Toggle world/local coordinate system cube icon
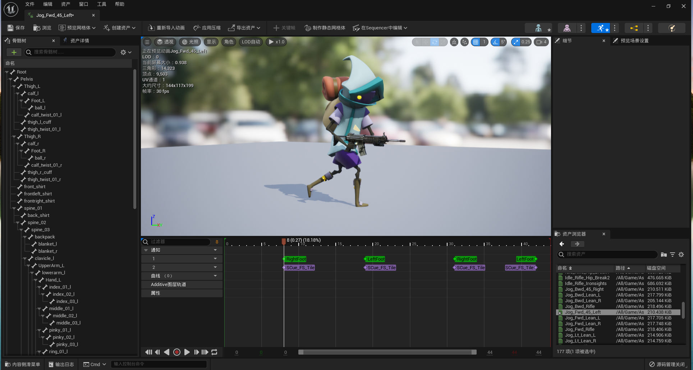This screenshot has width=693, height=370. pos(454,42)
